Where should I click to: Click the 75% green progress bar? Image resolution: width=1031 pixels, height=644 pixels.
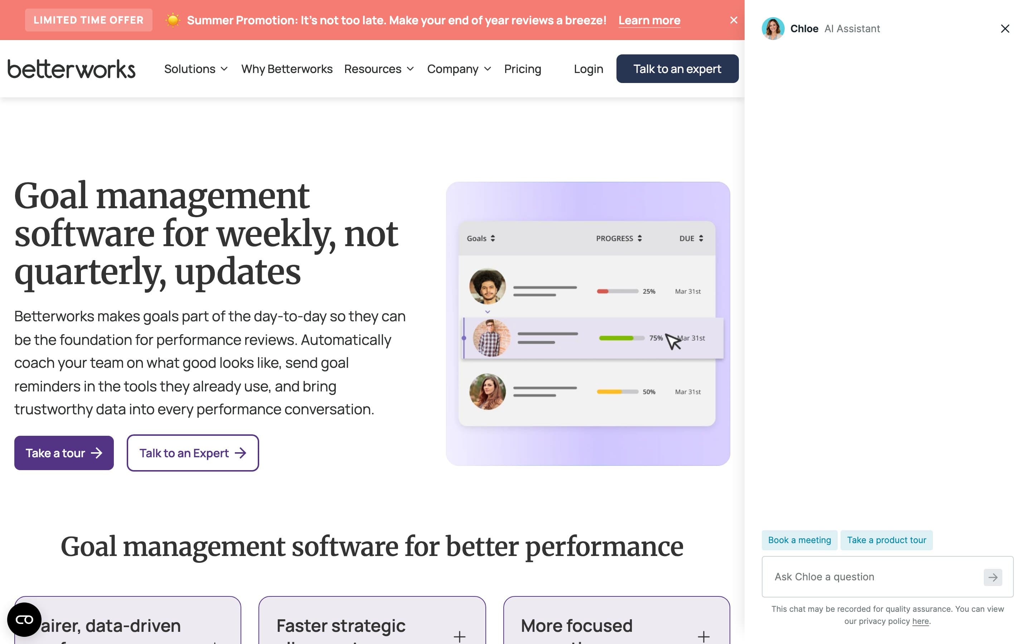[621, 338]
